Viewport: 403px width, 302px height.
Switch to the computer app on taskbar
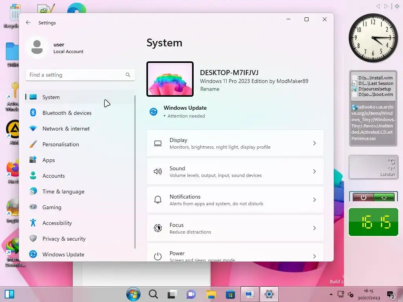point(250,294)
